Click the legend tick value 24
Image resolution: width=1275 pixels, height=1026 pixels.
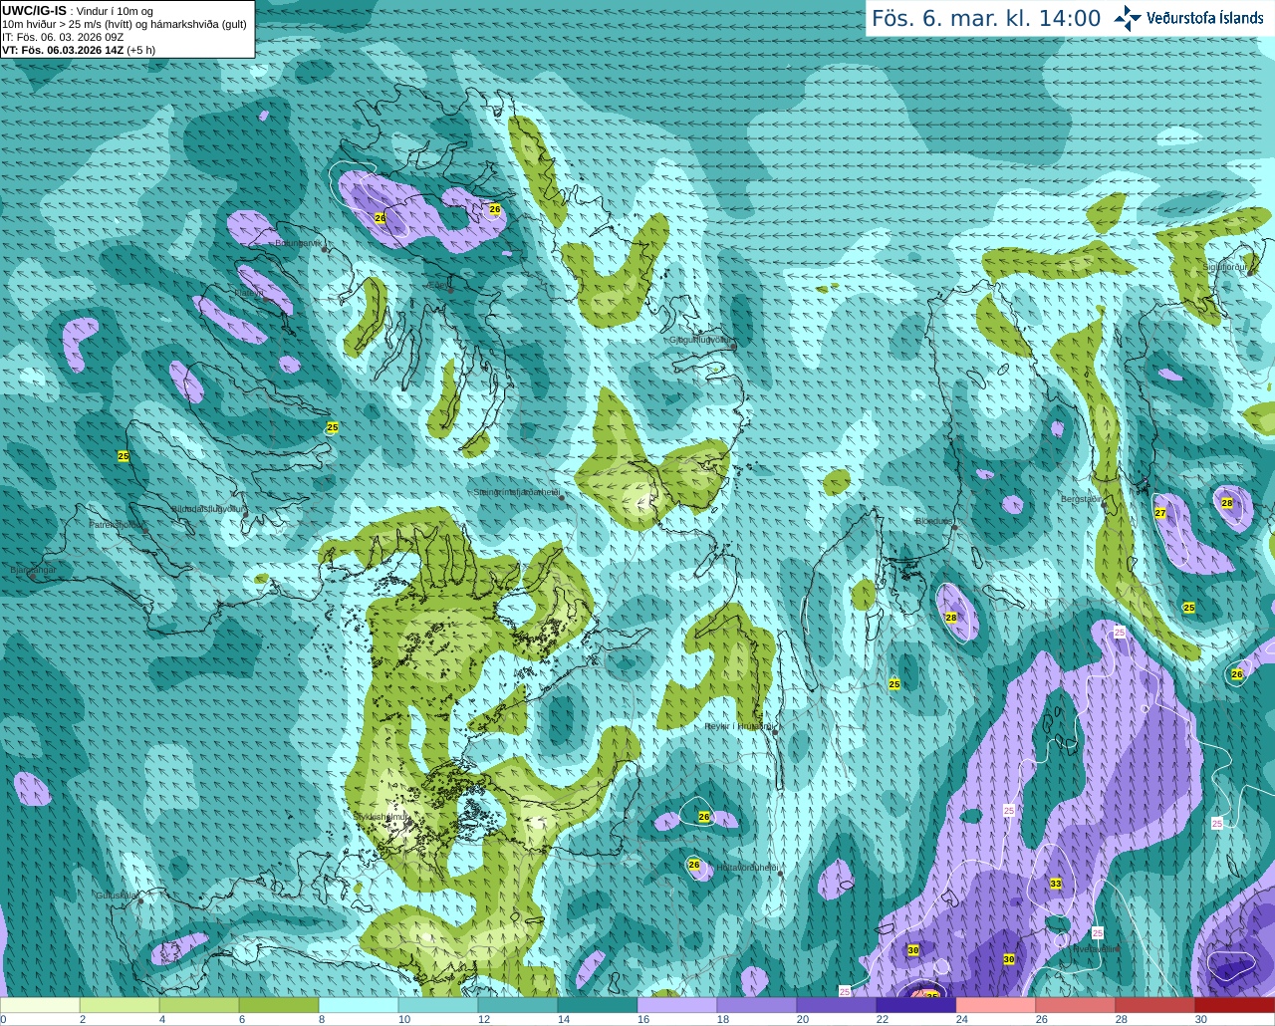coord(962,1019)
